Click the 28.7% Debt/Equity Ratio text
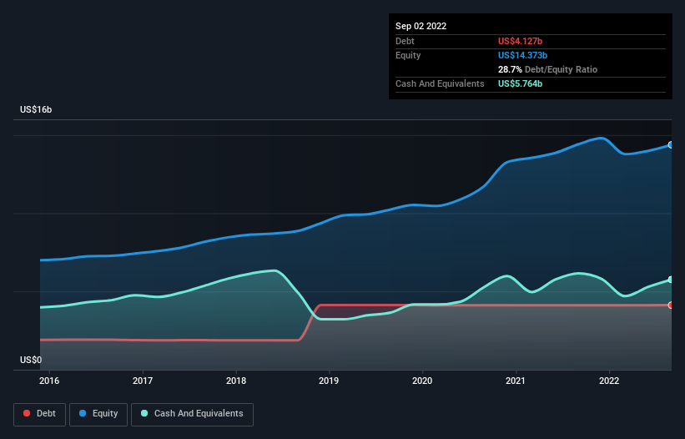Image resolution: width=685 pixels, height=439 pixels. tap(547, 69)
